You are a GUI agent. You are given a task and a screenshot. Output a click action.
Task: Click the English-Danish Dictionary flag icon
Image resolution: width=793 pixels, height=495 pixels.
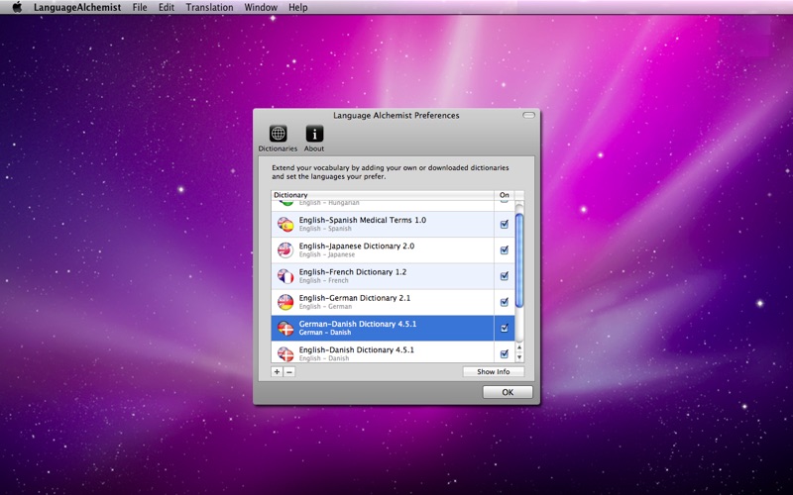coord(285,353)
